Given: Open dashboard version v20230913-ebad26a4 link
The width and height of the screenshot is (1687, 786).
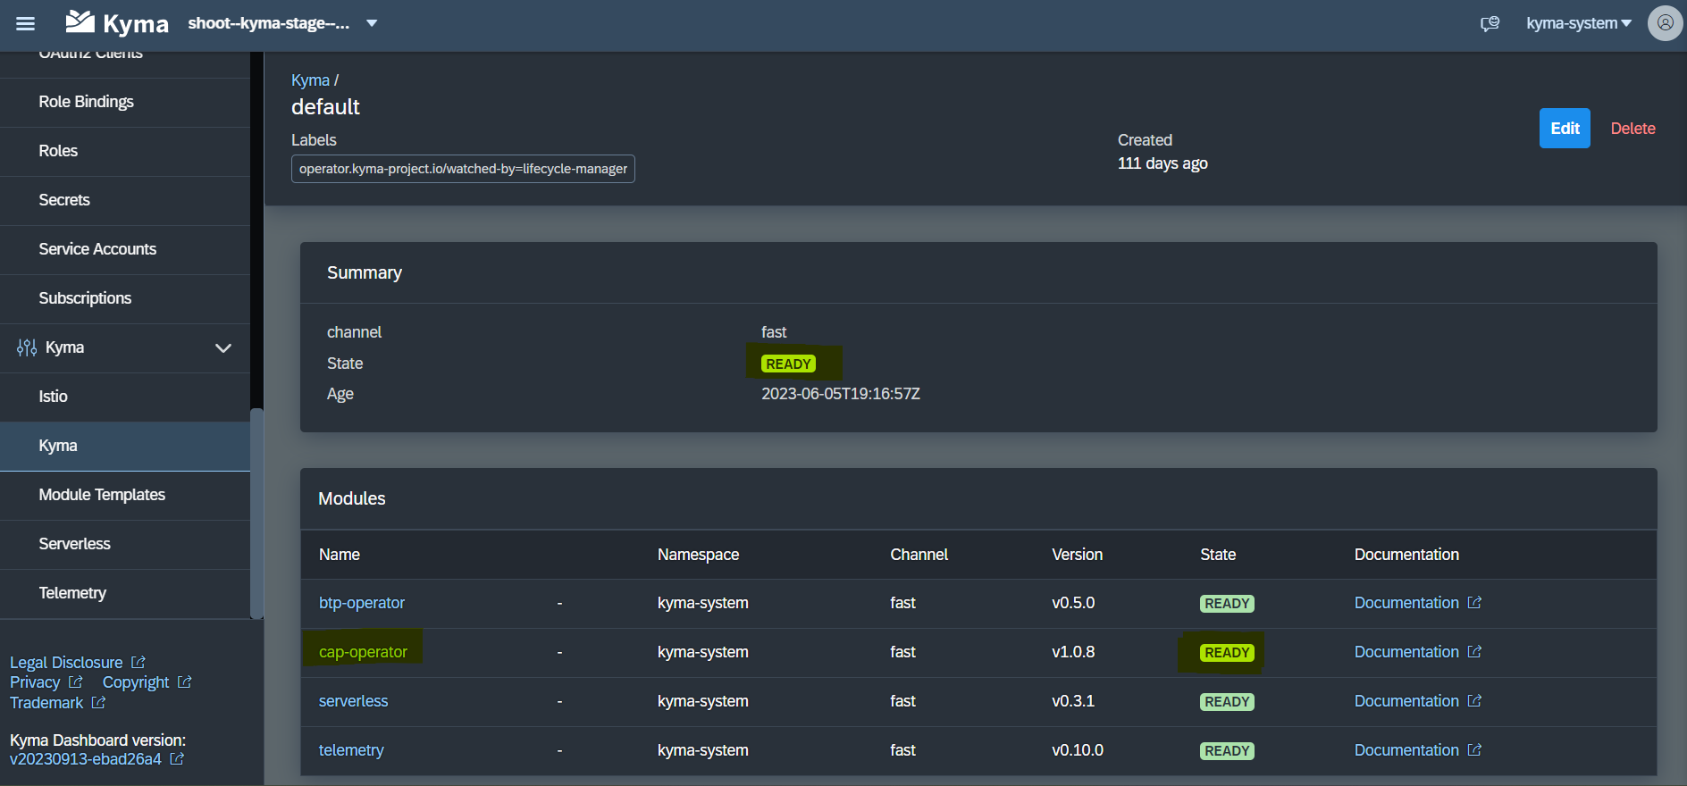Looking at the screenshot, I should click(x=86, y=759).
